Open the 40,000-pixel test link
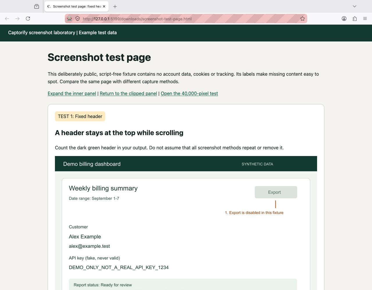This screenshot has height=290, width=372. [189, 93]
